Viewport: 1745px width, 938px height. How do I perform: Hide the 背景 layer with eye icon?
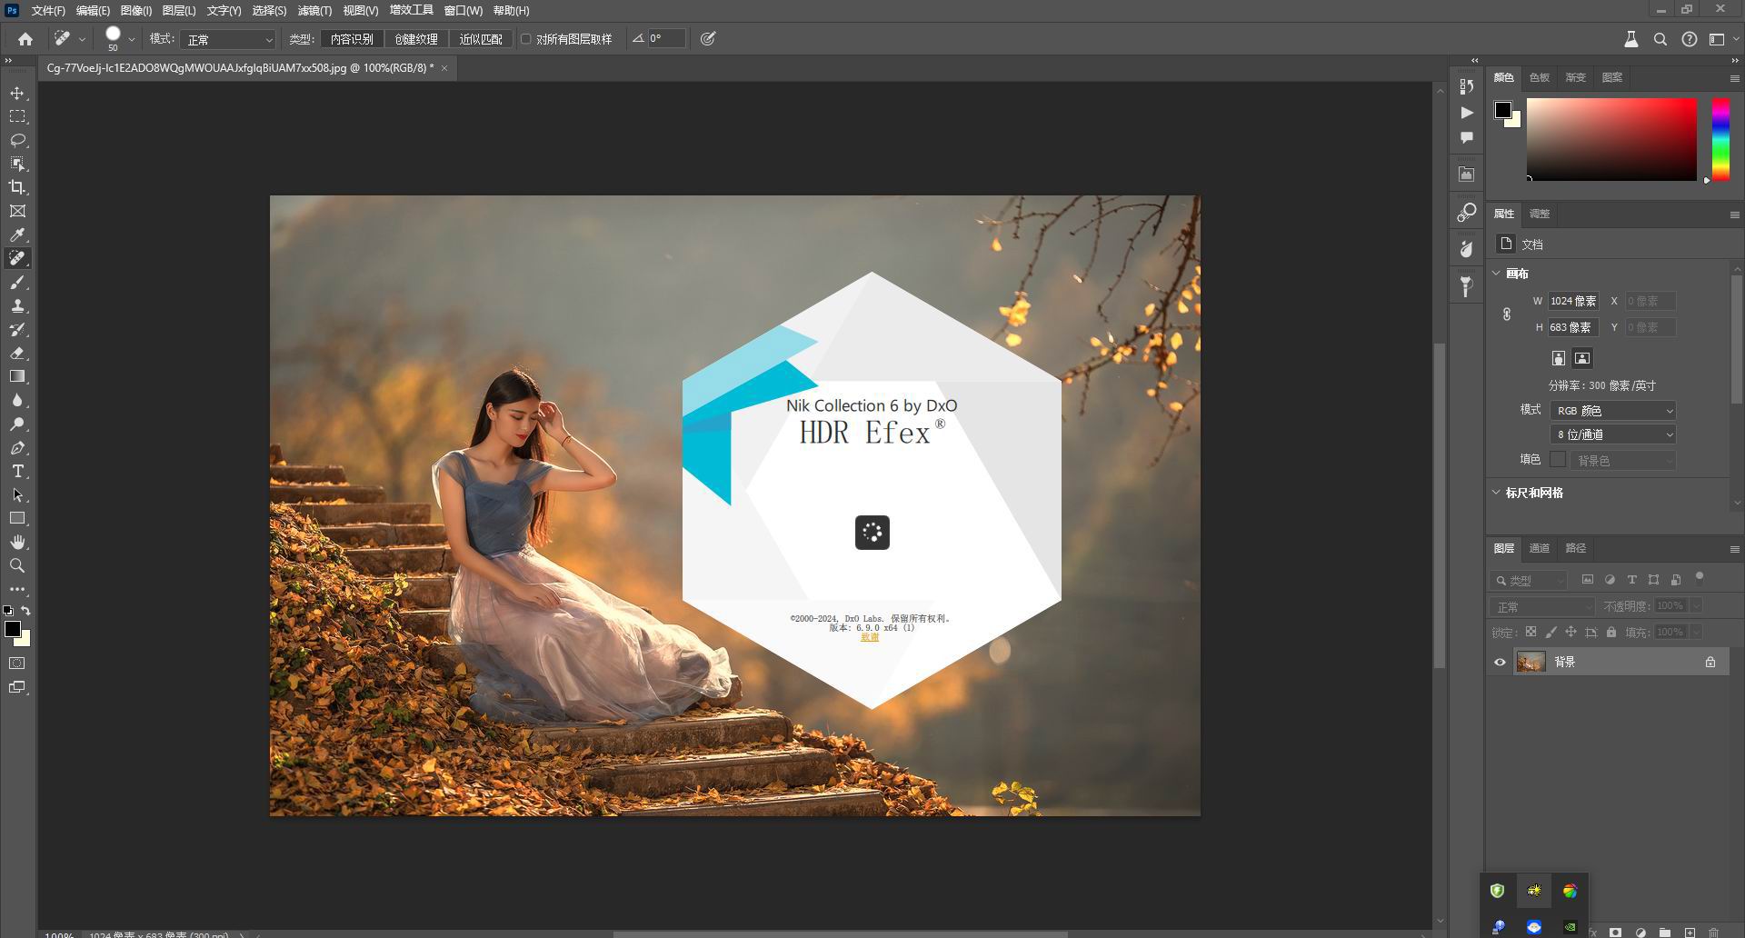coord(1500,662)
